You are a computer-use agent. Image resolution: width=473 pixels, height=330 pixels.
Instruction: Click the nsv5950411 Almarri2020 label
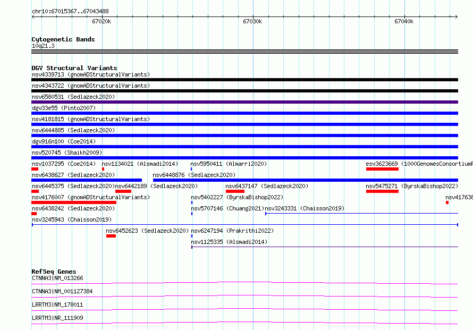[229, 164]
